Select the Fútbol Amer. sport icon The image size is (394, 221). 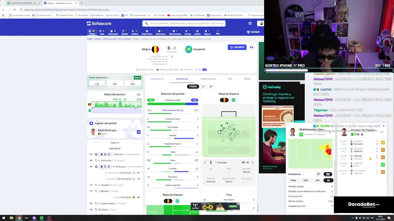(147, 32)
